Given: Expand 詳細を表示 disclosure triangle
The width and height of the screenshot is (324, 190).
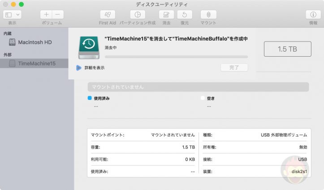Looking at the screenshot, I should click(78, 68).
